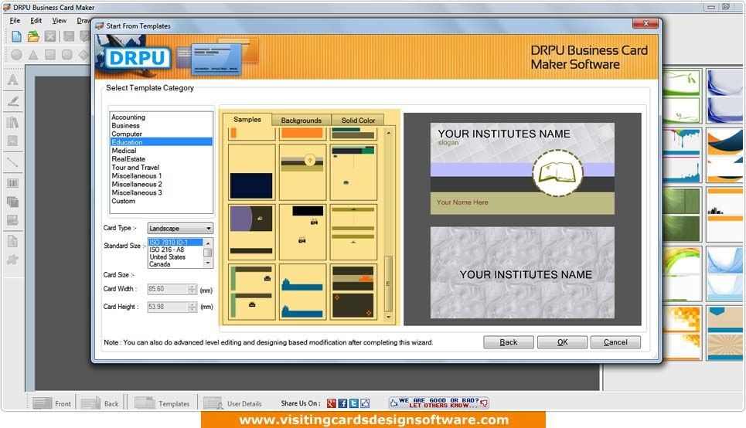Select the Triangle shape tool
This screenshot has height=428, width=746.
tap(33, 55)
